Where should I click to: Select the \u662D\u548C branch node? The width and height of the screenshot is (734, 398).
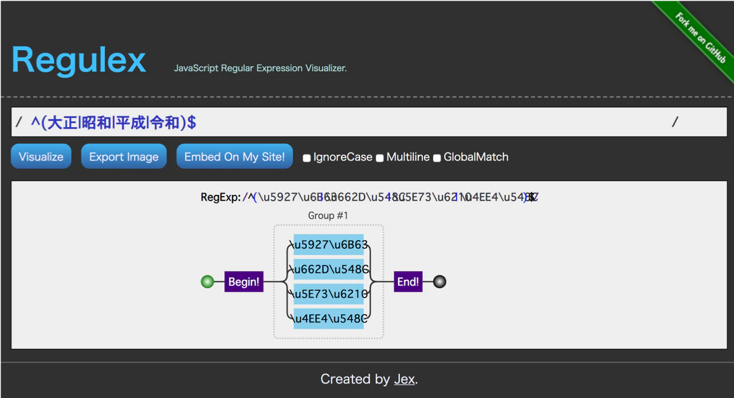pyautogui.click(x=329, y=269)
